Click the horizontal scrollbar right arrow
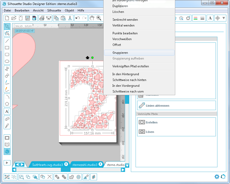 [123, 170]
